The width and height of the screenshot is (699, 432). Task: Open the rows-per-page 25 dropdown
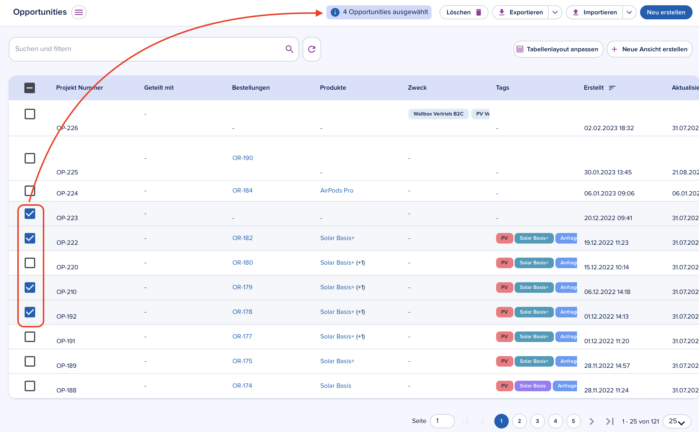677,421
